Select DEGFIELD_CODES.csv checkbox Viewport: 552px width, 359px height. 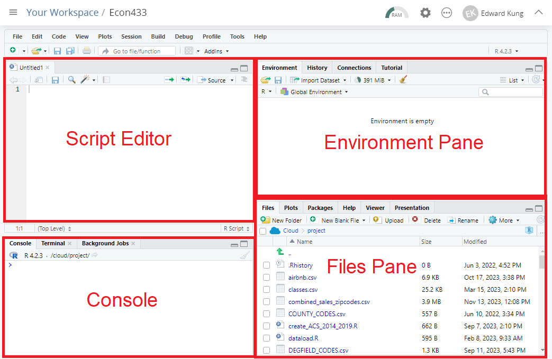[x=267, y=350]
